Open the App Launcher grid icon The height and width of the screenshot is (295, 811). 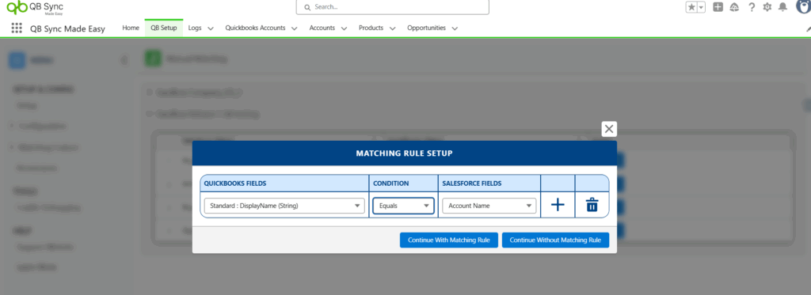(x=17, y=28)
